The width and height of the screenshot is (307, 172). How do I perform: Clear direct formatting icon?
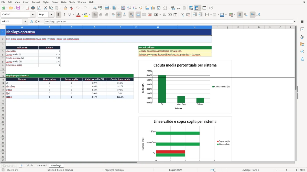click(x=71, y=8)
